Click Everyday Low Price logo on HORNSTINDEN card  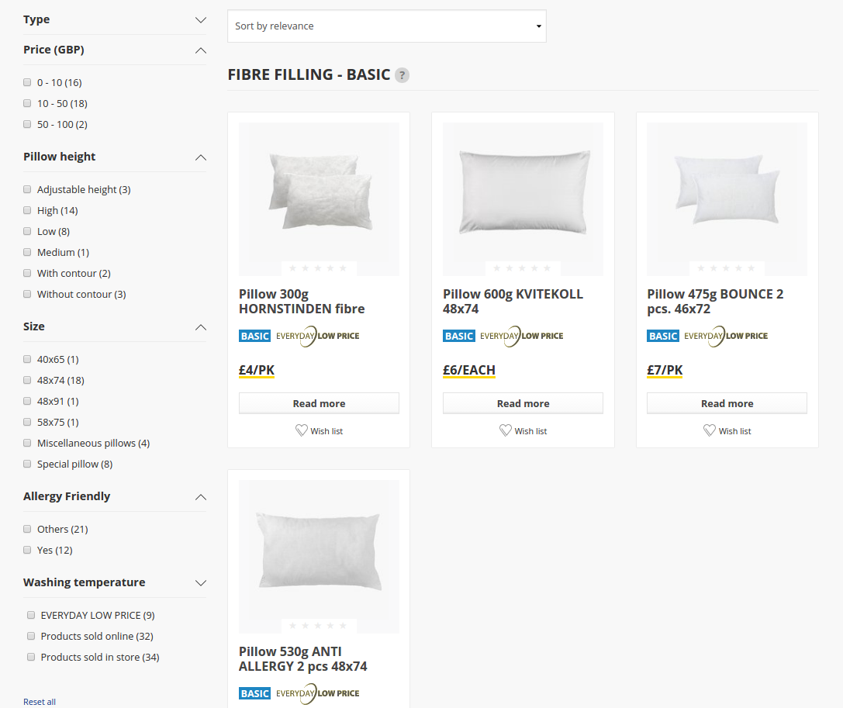pyautogui.click(x=318, y=336)
